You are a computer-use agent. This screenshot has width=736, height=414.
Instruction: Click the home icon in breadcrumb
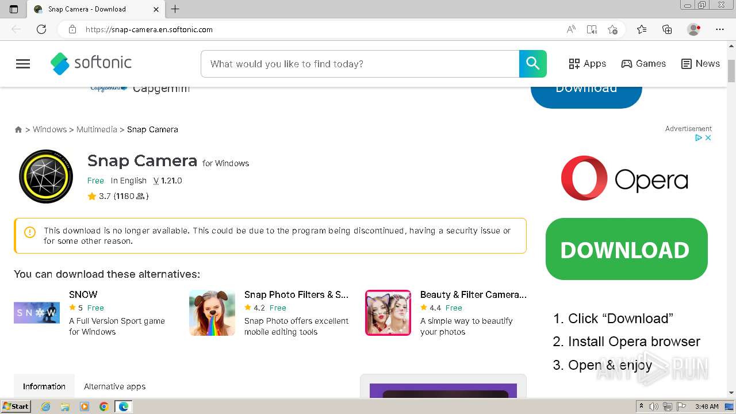[18, 129]
